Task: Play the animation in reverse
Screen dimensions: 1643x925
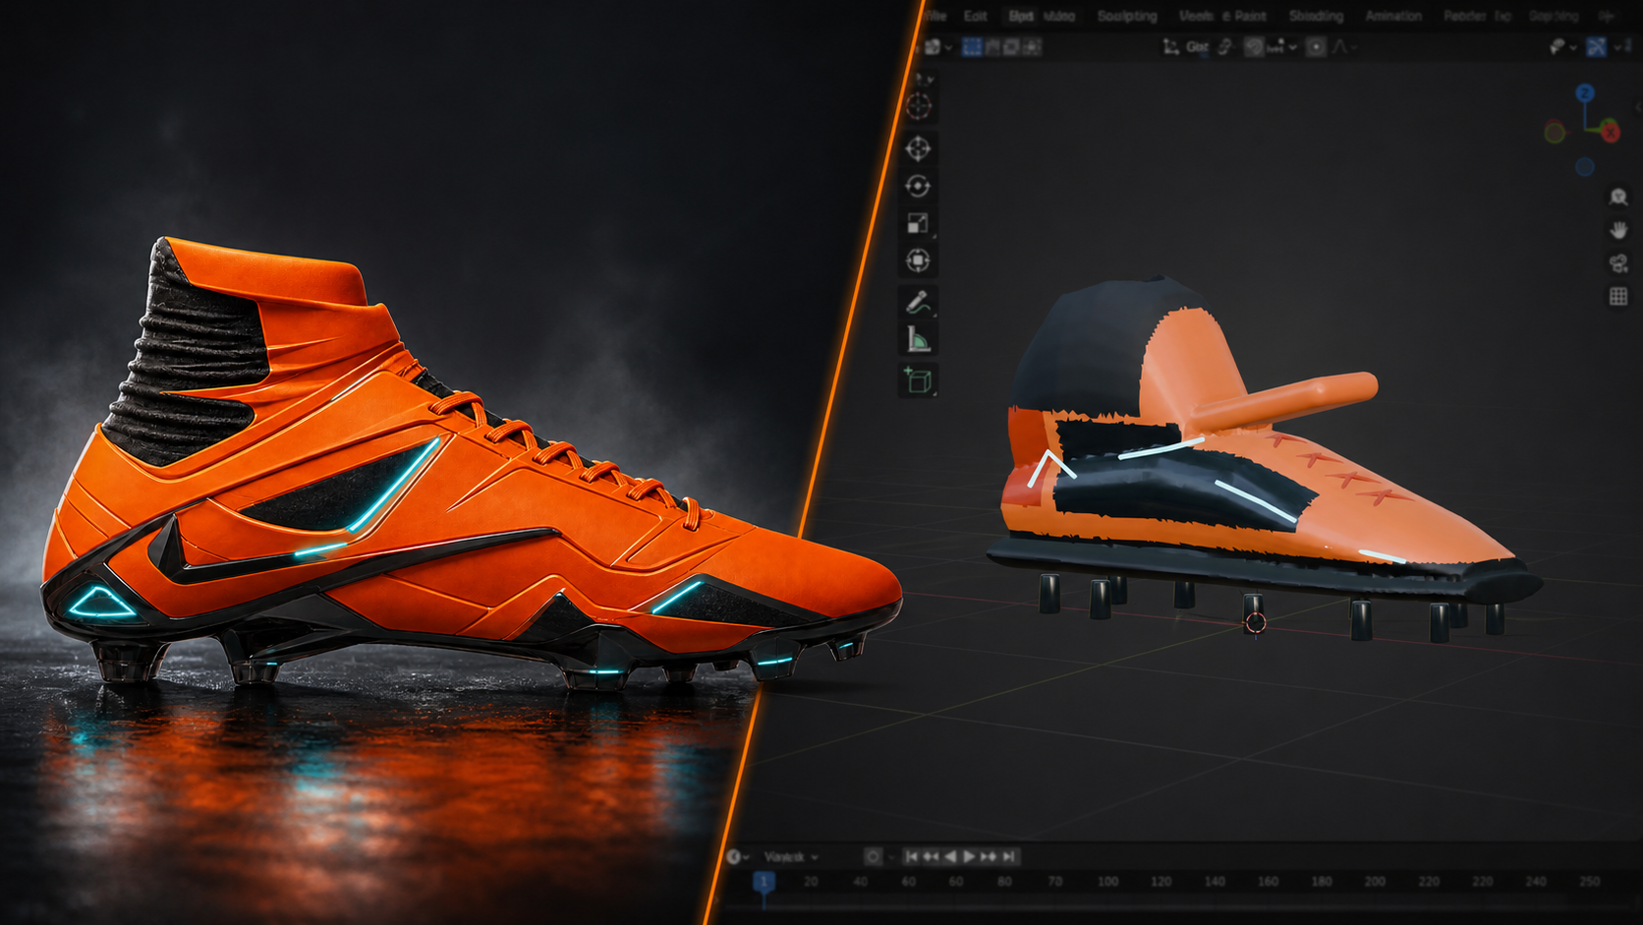Action: coord(950,857)
